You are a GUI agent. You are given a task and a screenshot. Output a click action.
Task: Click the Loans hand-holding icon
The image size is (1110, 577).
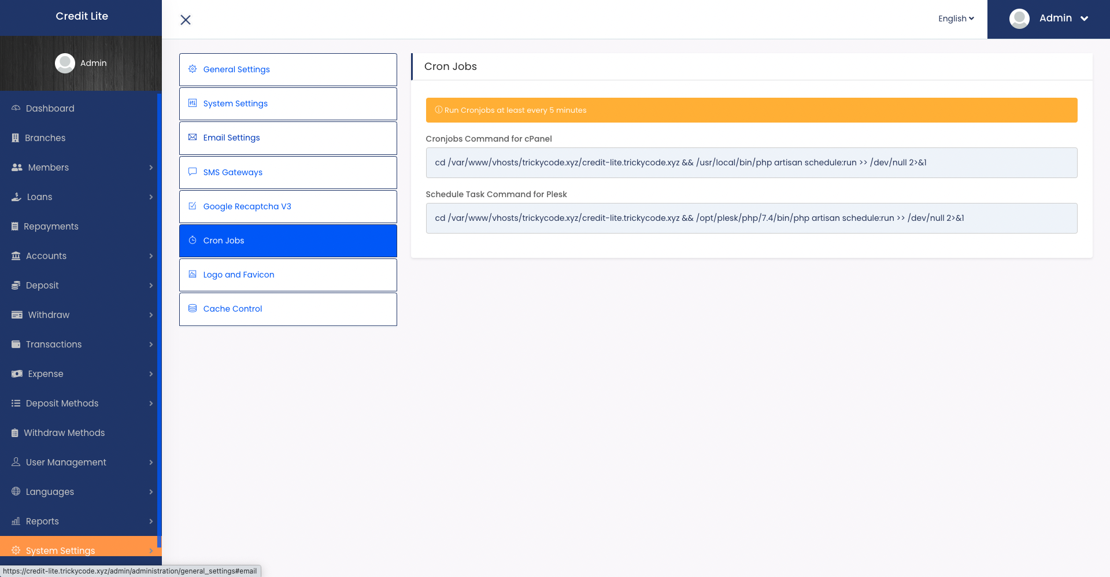pos(16,197)
